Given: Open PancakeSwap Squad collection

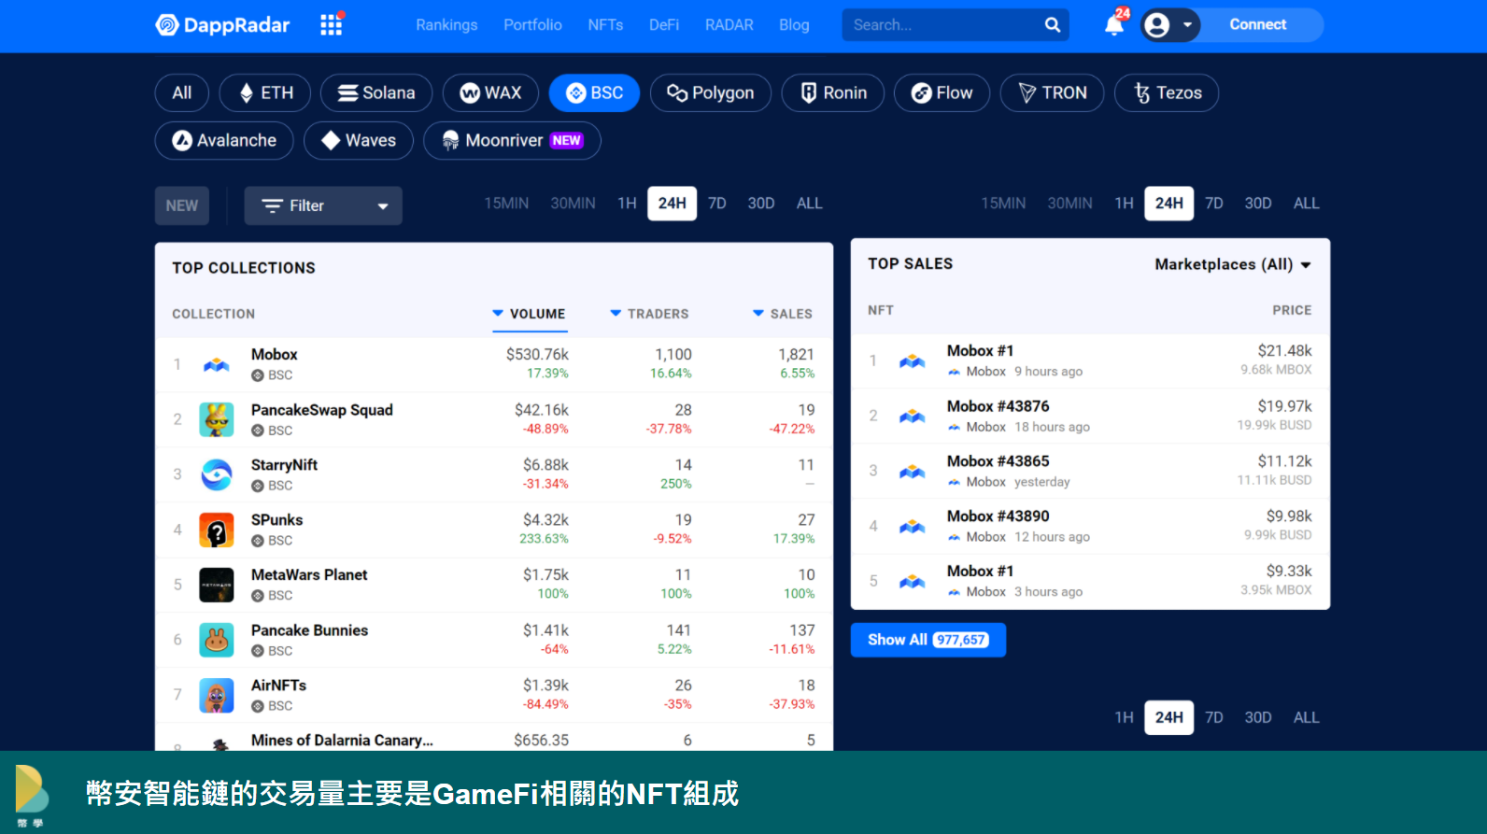Looking at the screenshot, I should click(322, 410).
